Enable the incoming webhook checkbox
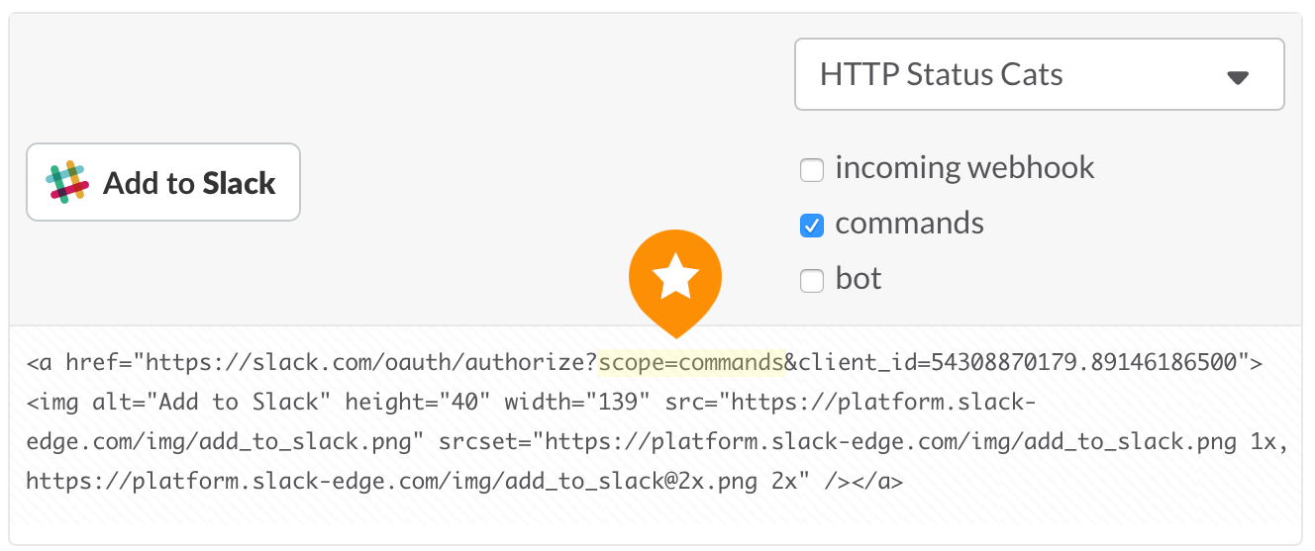Screen dimensions: 1315x551 (x=812, y=170)
